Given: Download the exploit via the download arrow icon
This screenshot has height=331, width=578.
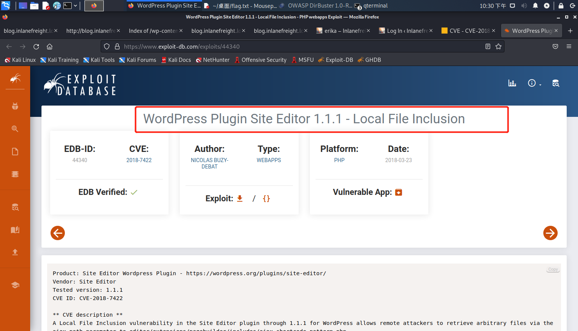Looking at the screenshot, I should tap(240, 198).
